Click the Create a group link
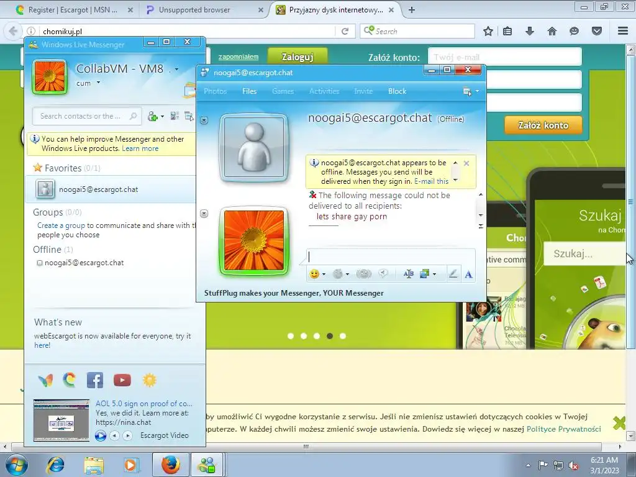 pos(61,225)
